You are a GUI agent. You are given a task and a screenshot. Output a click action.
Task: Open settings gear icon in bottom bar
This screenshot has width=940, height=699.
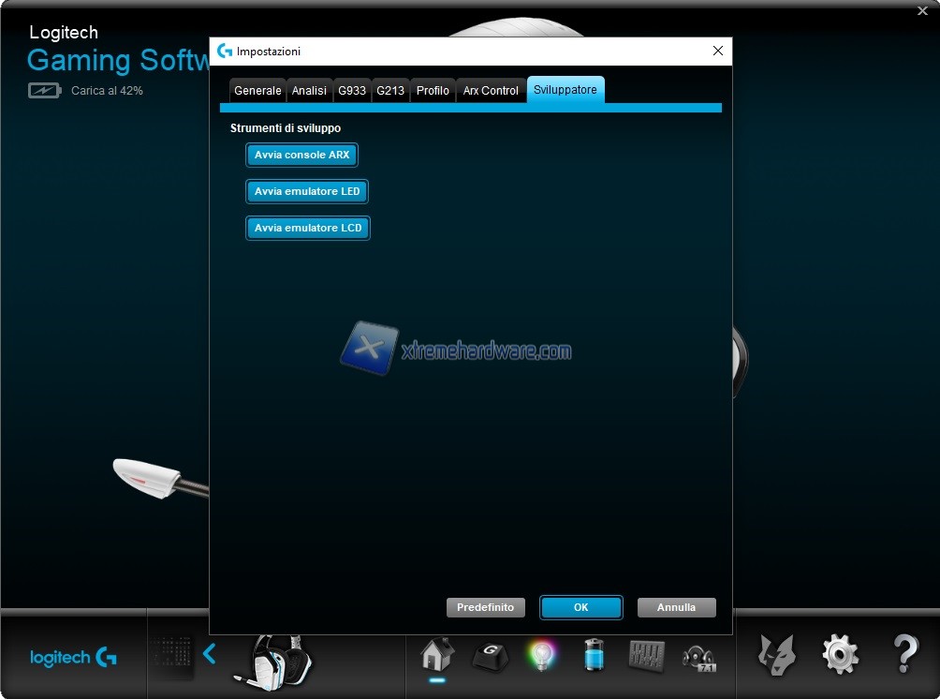[x=840, y=654]
